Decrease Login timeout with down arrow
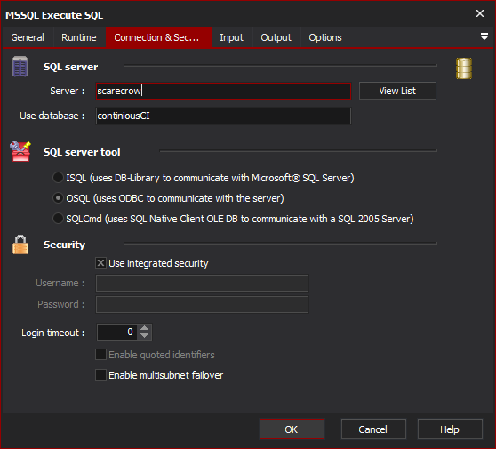 click(145, 336)
